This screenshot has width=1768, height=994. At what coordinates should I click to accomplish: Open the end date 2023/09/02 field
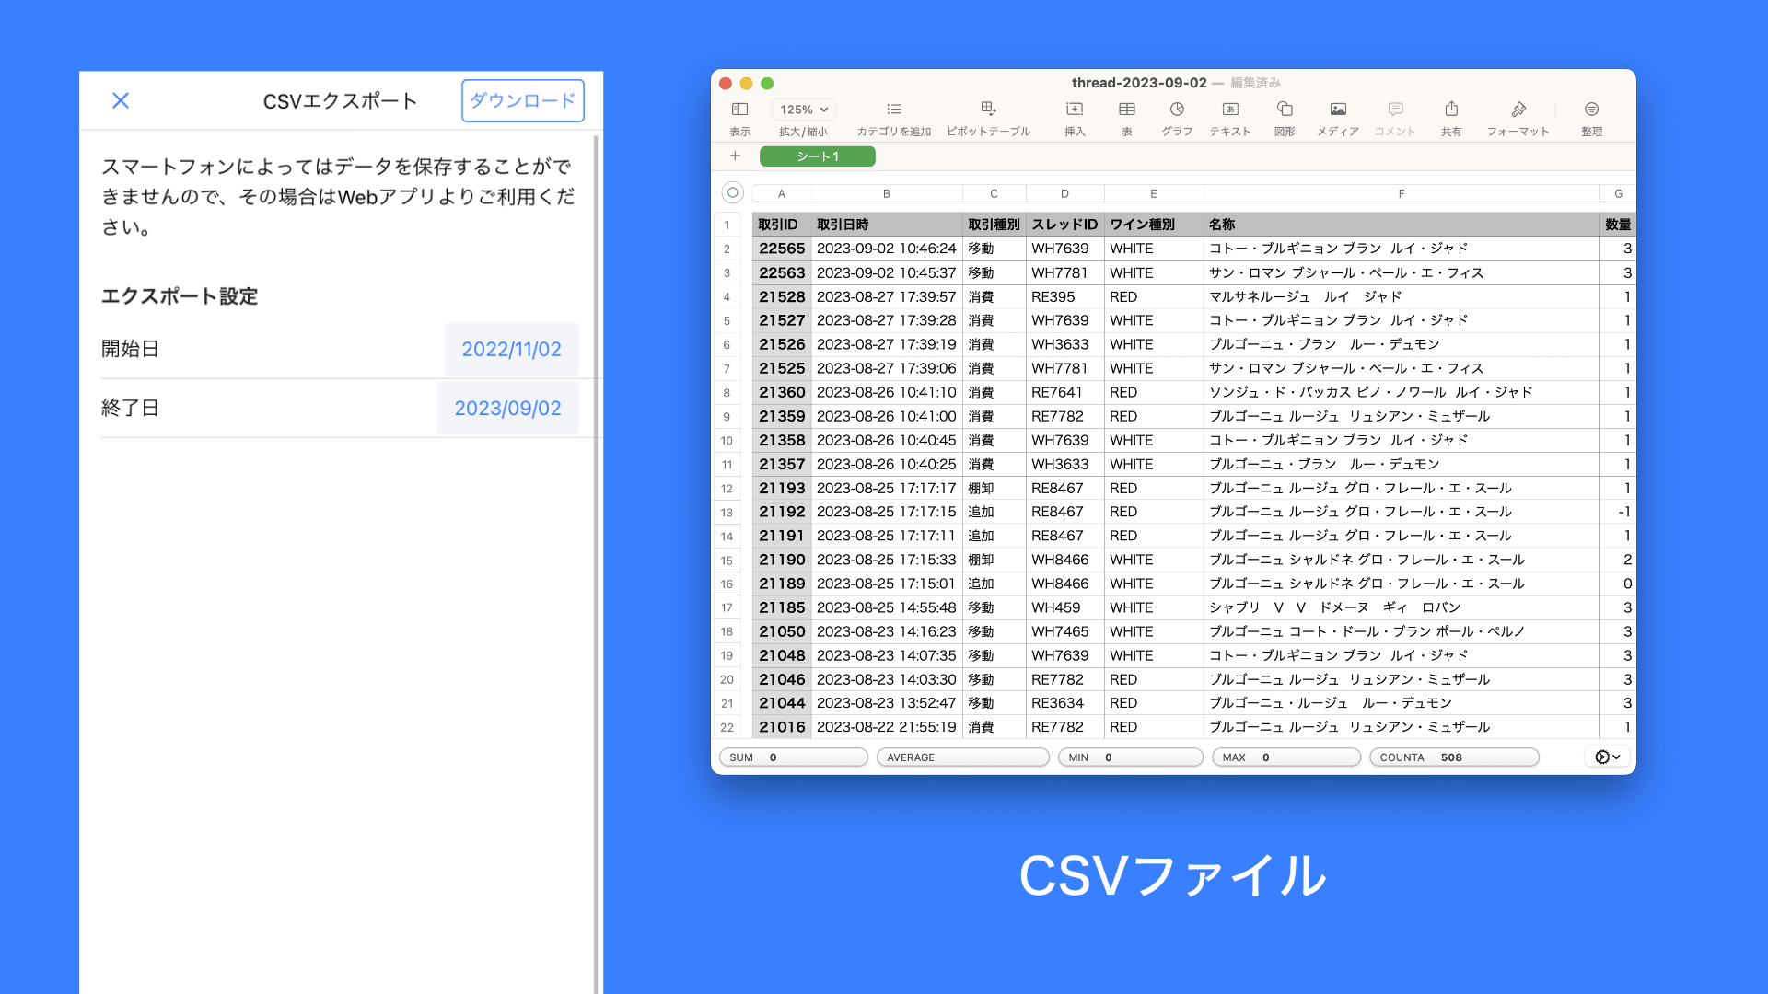[x=507, y=408]
